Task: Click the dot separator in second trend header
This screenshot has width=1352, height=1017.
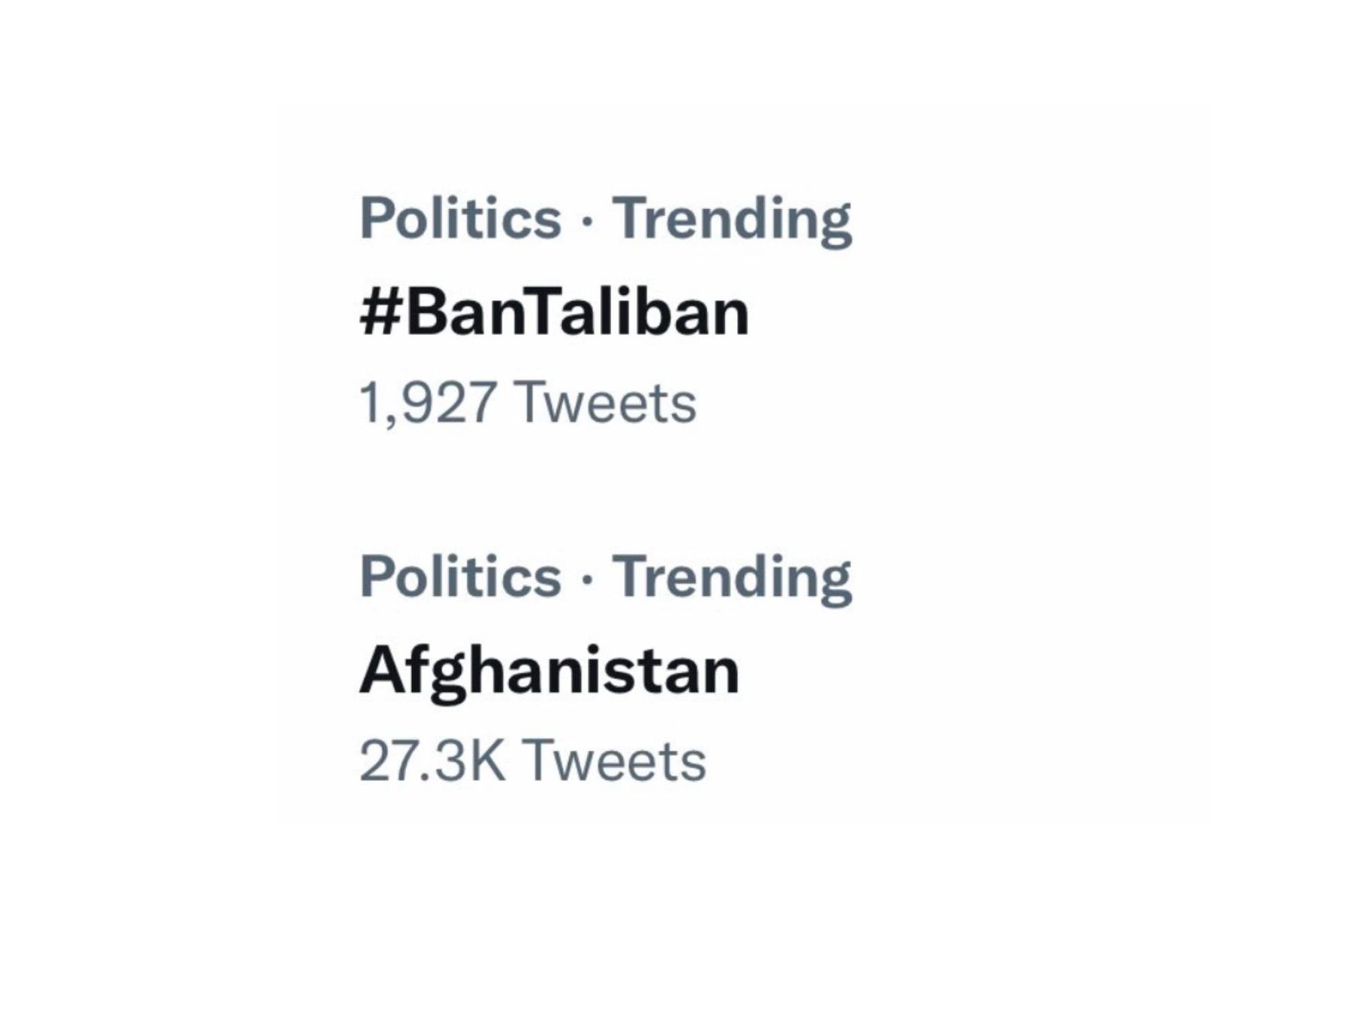Action: (x=587, y=580)
